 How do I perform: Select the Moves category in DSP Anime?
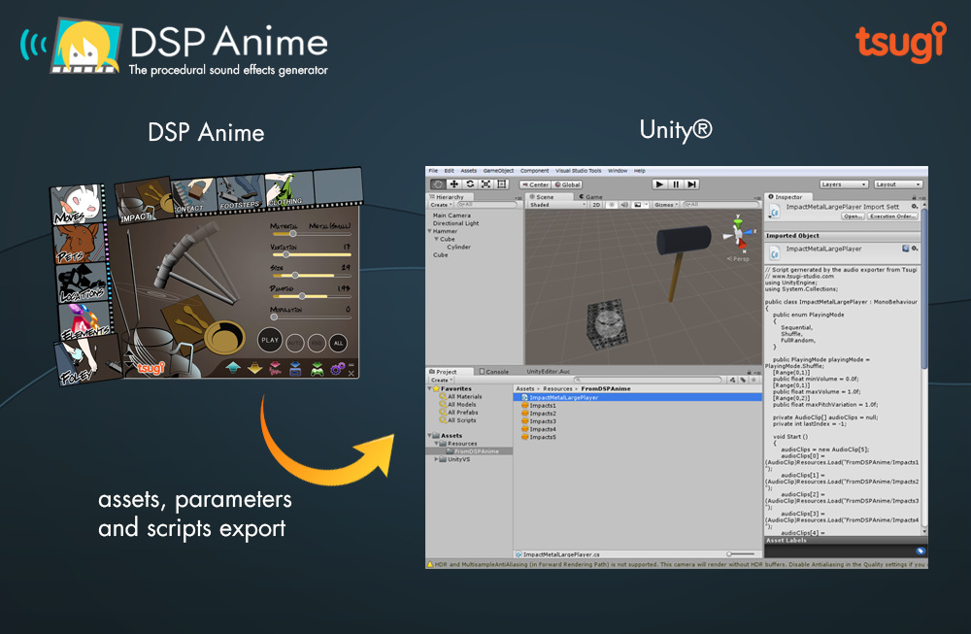77,205
